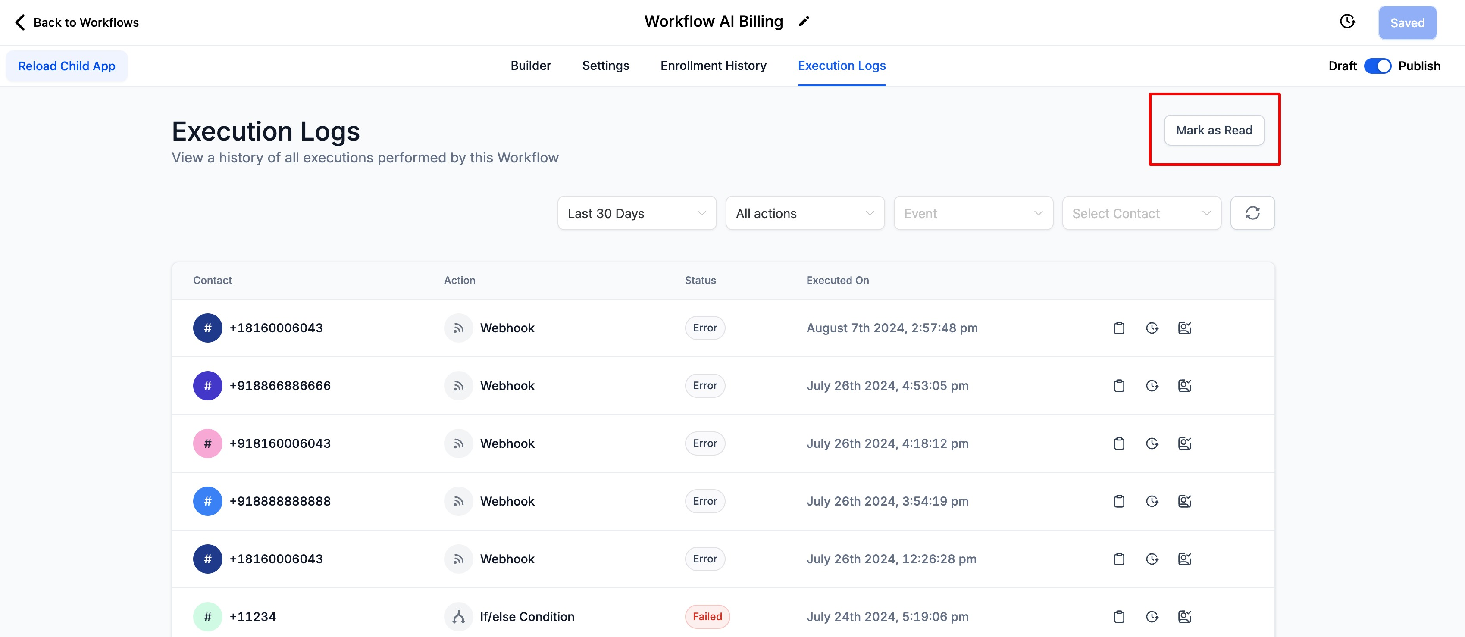This screenshot has height=637, width=1465.
Task: Expand the Last 30 Days dropdown
Action: click(x=636, y=213)
